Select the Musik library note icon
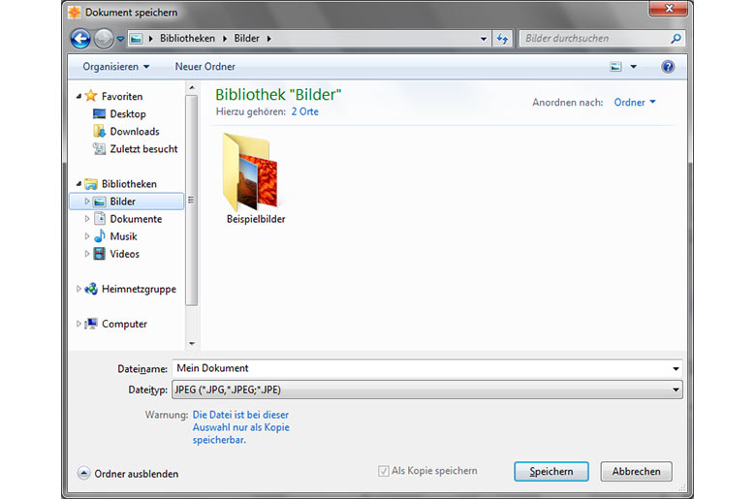Screen dimensions: 756x499 click(x=99, y=235)
